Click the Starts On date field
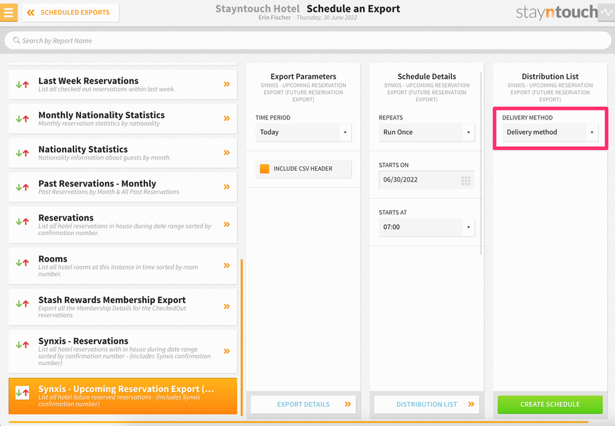This screenshot has width=615, height=426. click(426, 180)
